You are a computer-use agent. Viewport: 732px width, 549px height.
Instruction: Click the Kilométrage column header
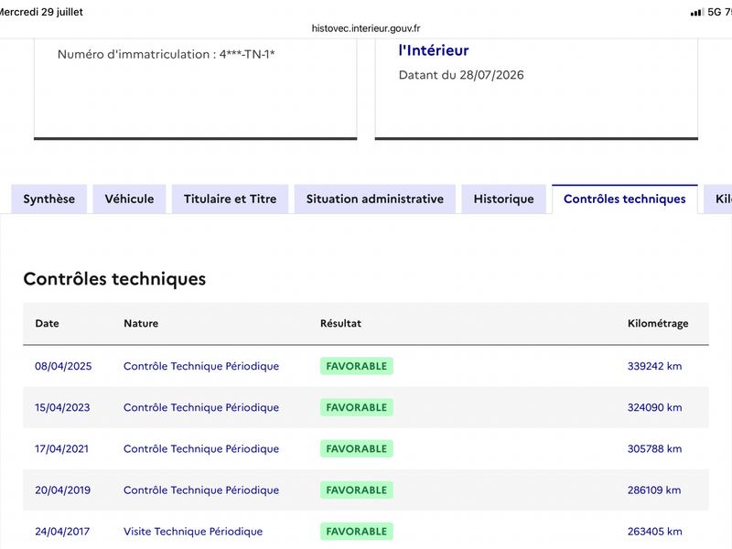pyautogui.click(x=658, y=323)
